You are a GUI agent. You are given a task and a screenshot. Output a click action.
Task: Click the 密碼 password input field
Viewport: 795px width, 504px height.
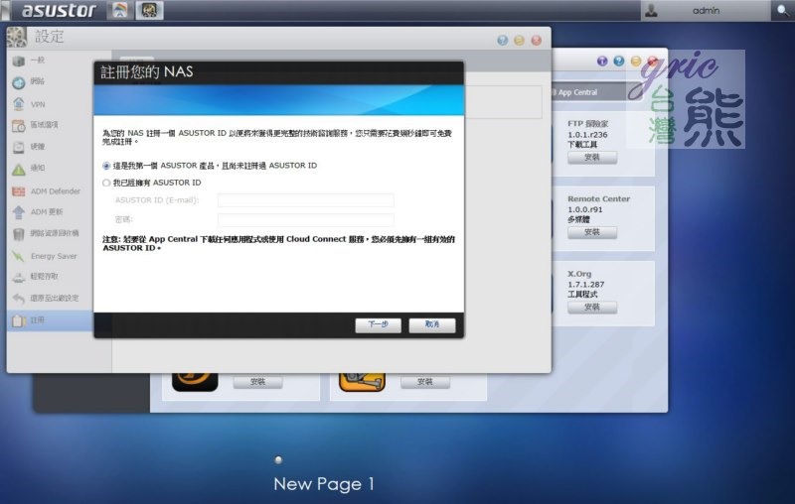point(306,219)
